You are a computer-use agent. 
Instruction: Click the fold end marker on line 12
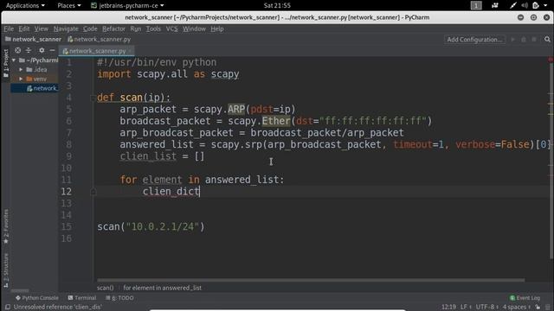(93, 192)
